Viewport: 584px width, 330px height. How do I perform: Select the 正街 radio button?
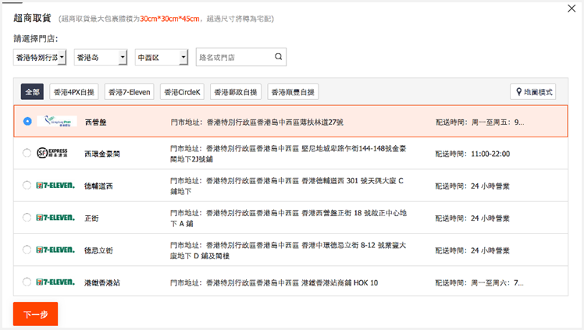[x=27, y=218]
